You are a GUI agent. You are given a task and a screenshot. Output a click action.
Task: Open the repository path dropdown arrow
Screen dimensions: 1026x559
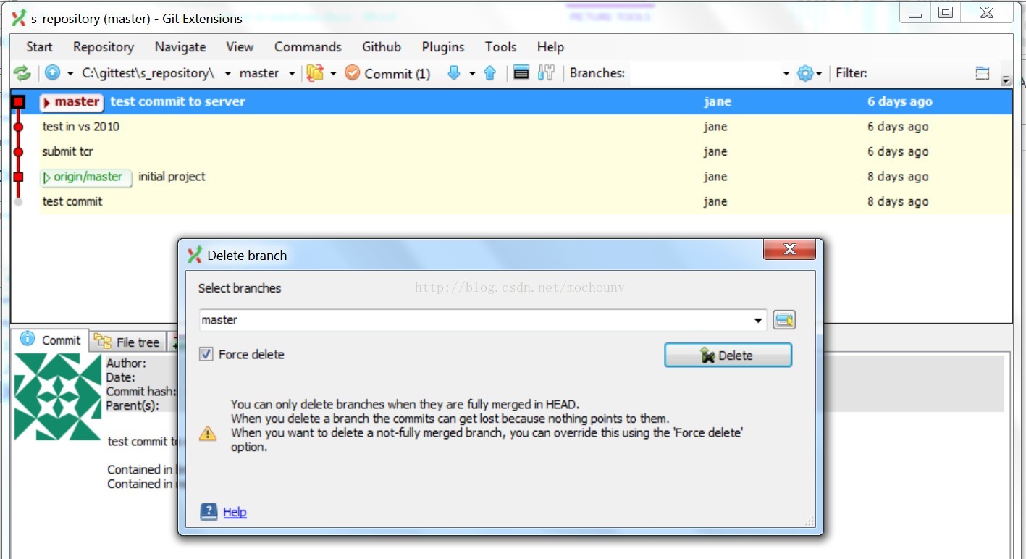coord(227,73)
